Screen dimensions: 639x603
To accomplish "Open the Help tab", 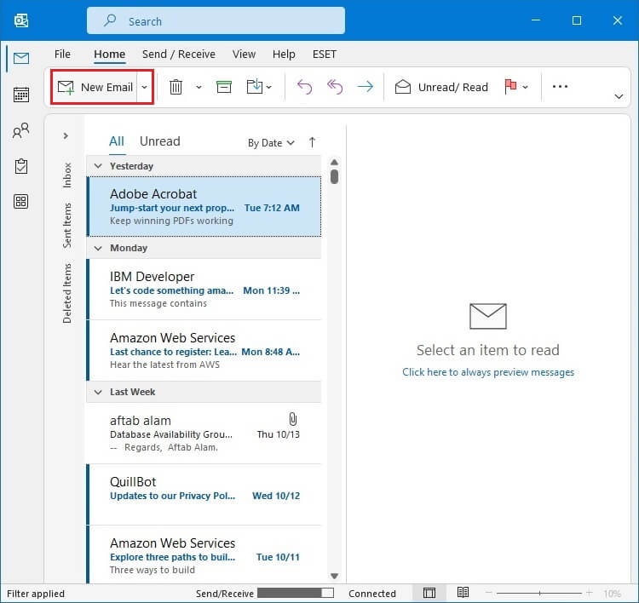I will pyautogui.click(x=284, y=55).
